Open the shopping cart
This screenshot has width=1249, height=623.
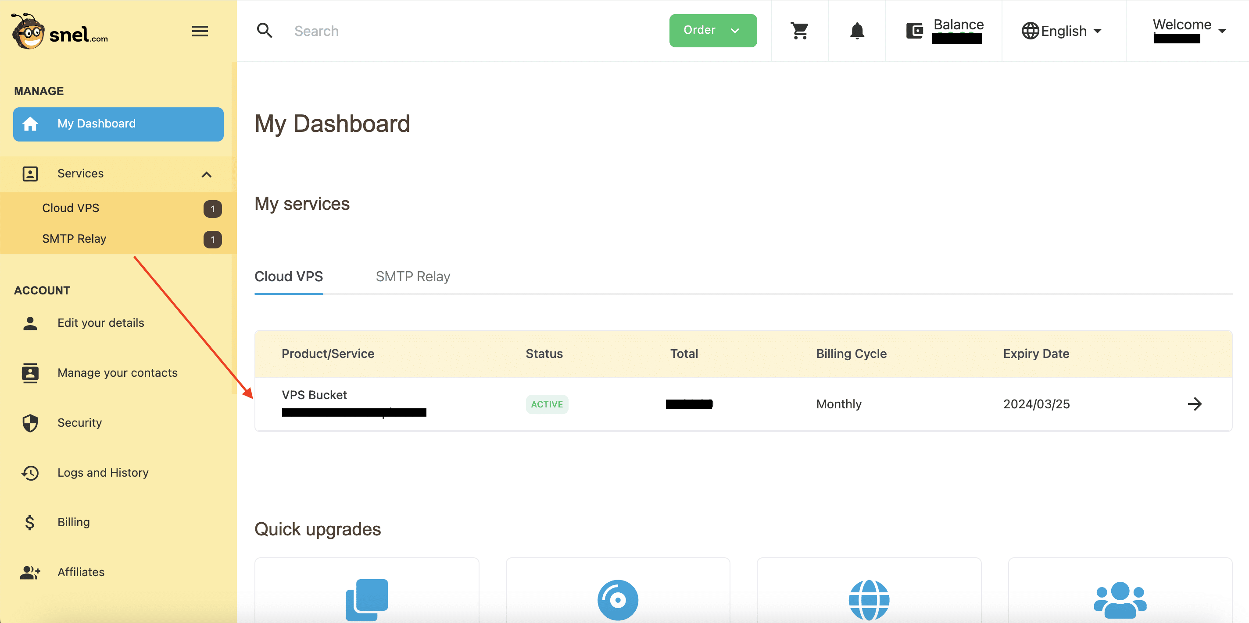799,31
